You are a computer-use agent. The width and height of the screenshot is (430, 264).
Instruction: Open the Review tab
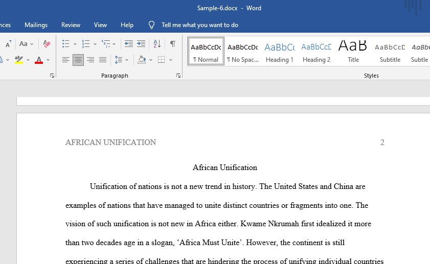tap(71, 25)
